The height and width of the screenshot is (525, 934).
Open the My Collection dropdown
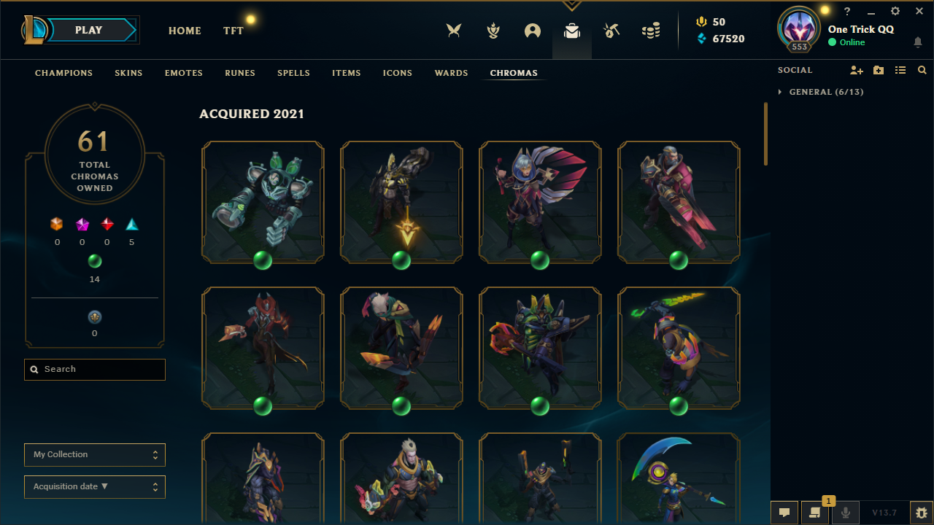click(95, 455)
